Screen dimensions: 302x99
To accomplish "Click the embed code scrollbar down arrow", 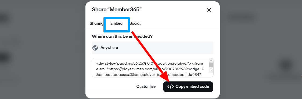I will [211, 70].
